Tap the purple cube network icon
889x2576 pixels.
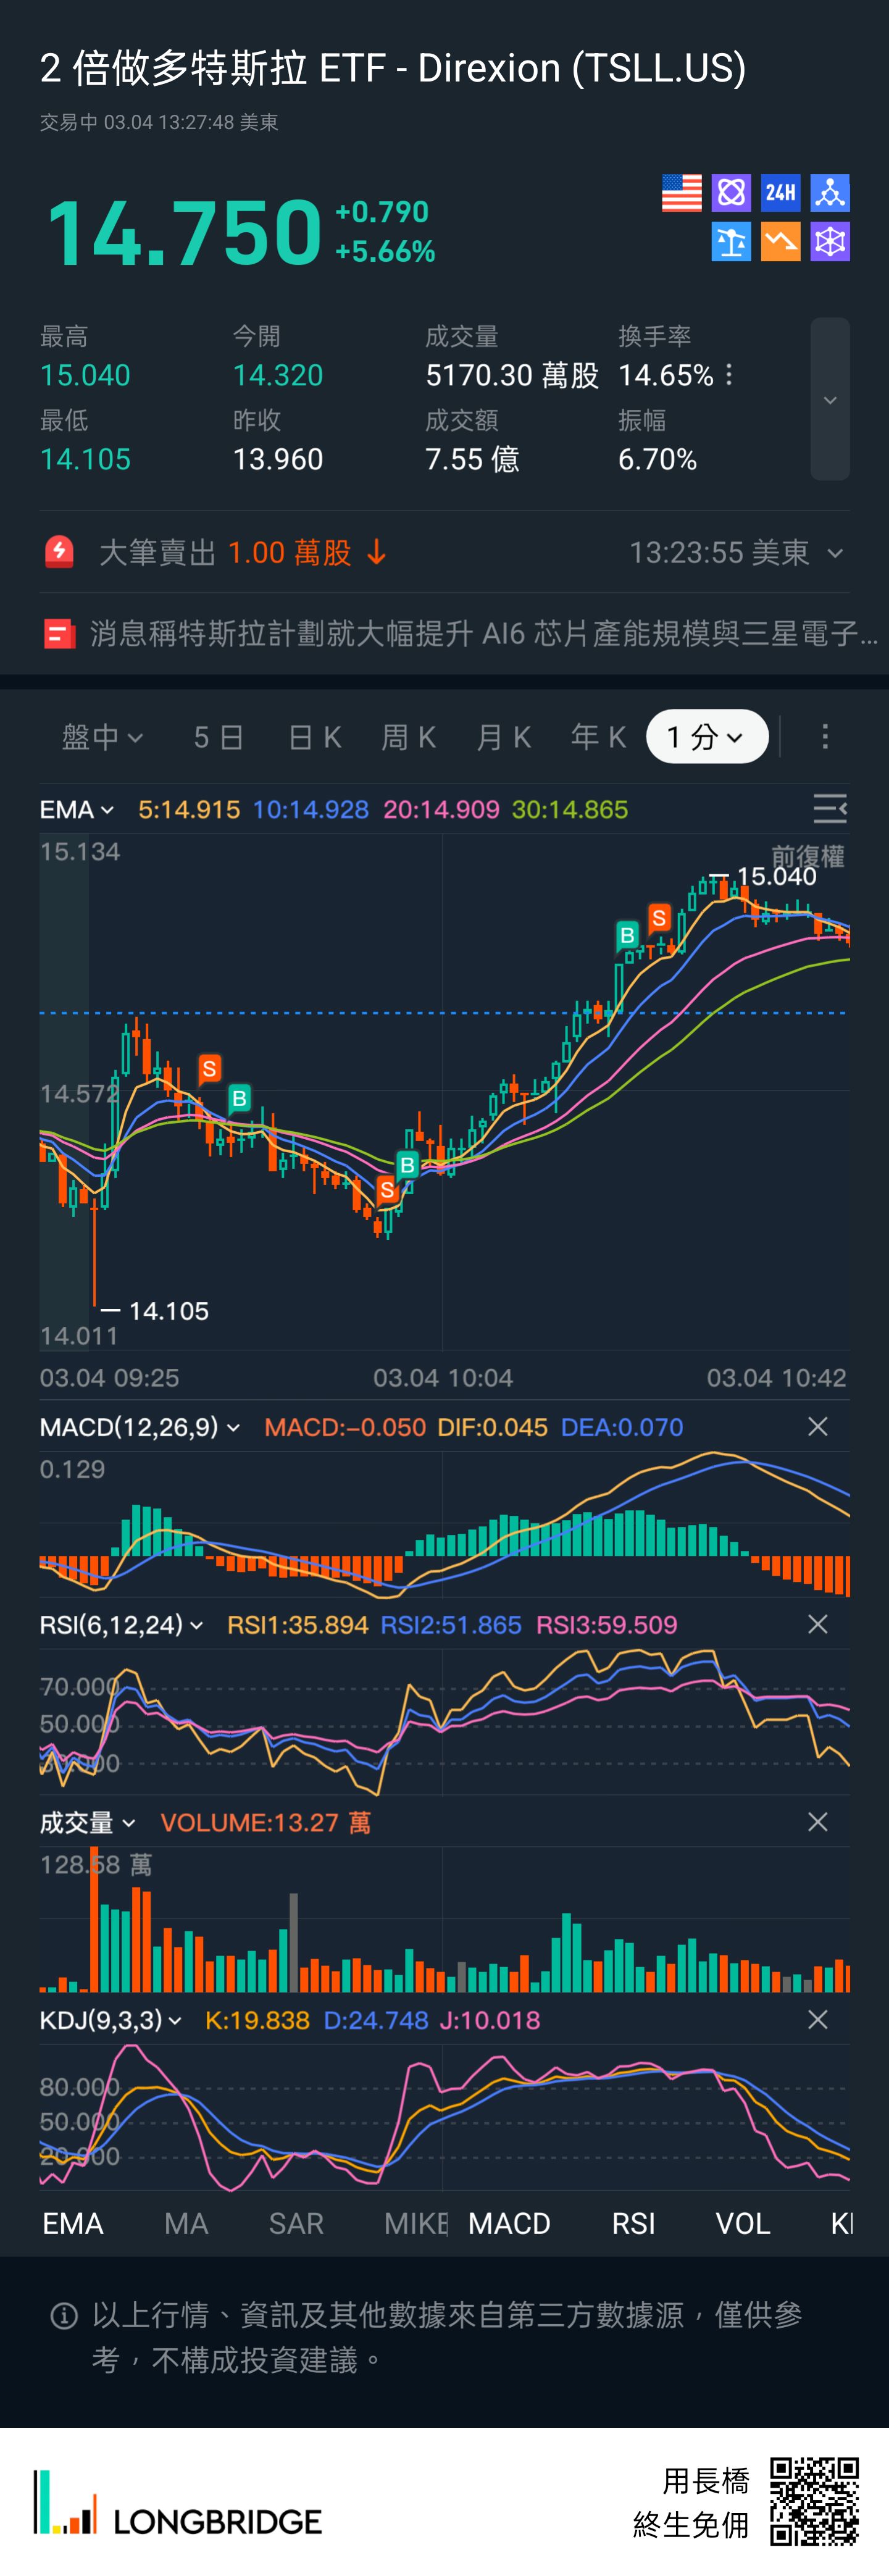click(829, 242)
